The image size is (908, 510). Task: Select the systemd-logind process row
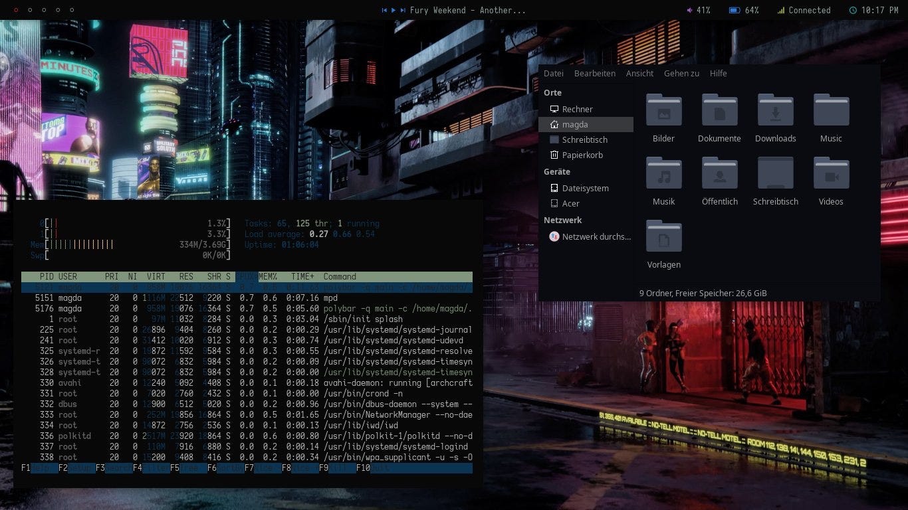[247, 447]
